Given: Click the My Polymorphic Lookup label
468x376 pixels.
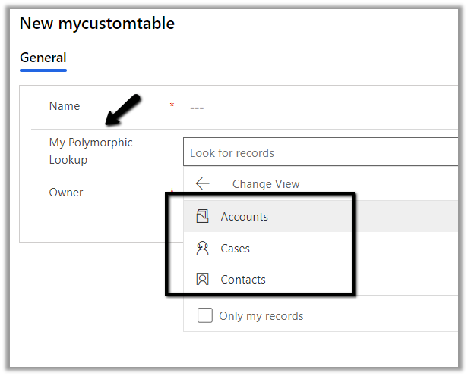Looking at the screenshot, I should (x=90, y=151).
